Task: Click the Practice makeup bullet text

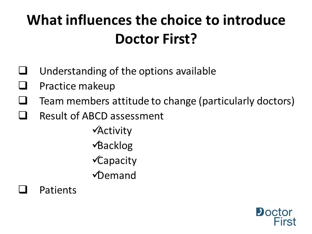Action: [x=77, y=86]
